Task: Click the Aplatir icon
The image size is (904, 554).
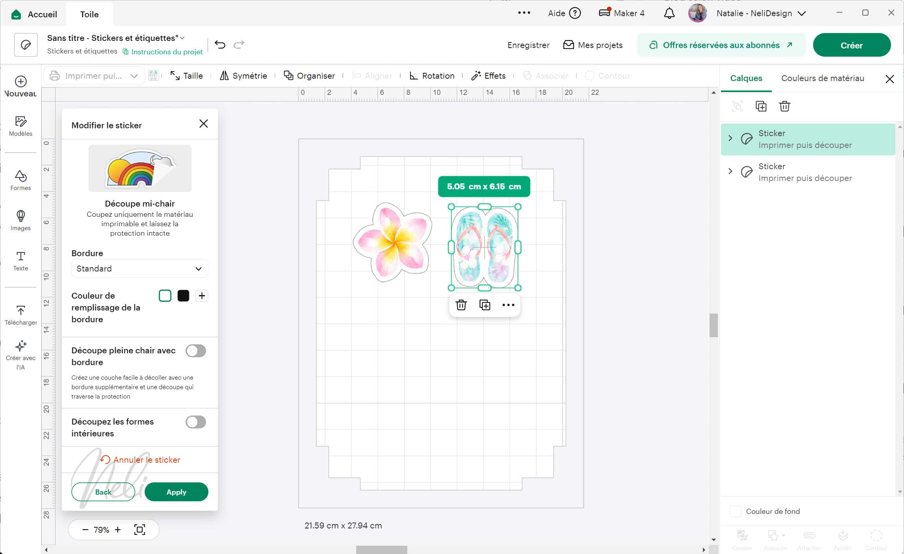Action: tap(842, 537)
